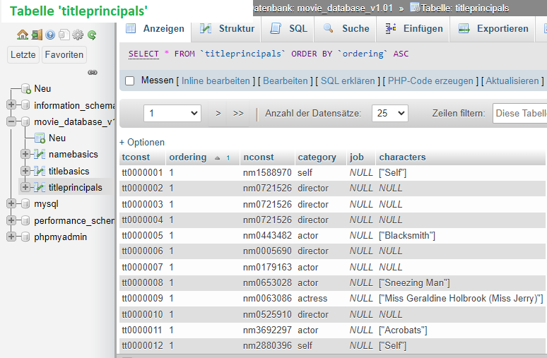Click the chain link icon in sidebar

[x=93, y=73]
